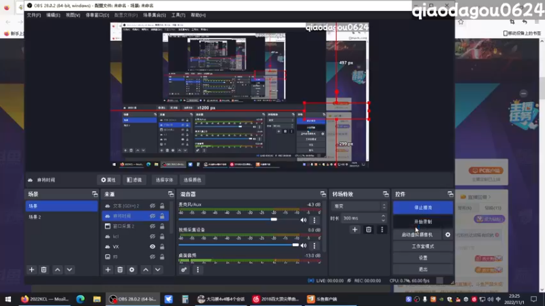Screen dimensions: 545x306
Task: Move the selected scene down
Action: pyautogui.click(x=69, y=269)
